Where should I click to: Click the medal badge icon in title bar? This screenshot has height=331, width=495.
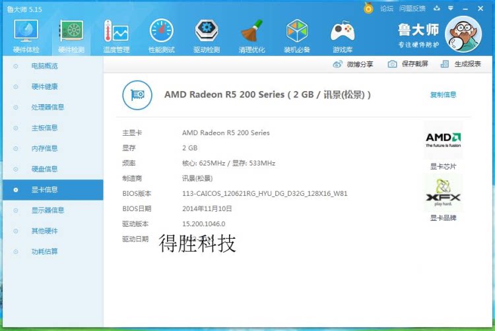368,8
